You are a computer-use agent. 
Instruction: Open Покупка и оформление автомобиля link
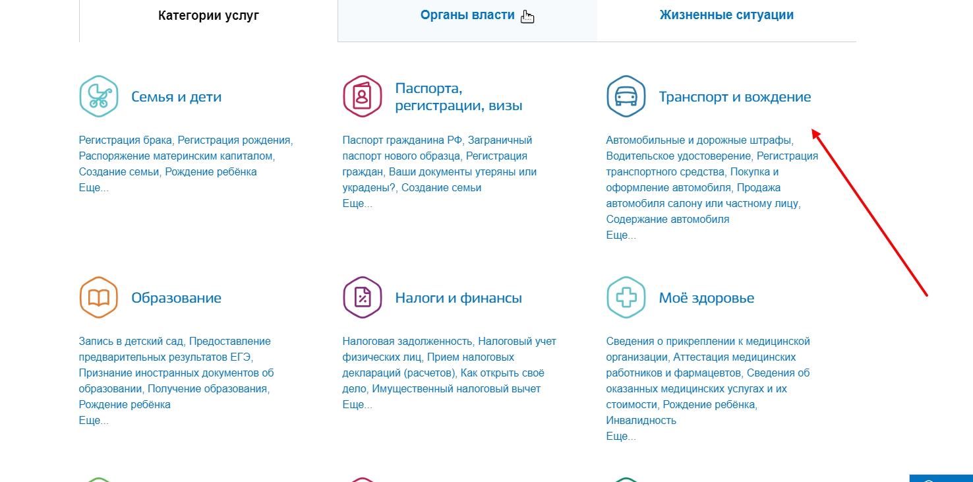pyautogui.click(x=693, y=180)
